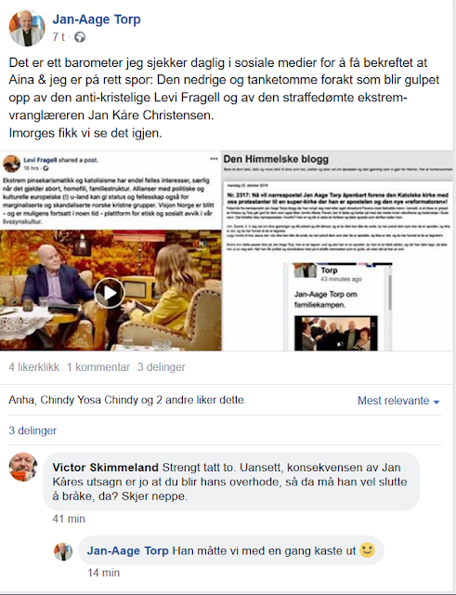Open Jan-Aage Torp name link at top

coord(97,20)
